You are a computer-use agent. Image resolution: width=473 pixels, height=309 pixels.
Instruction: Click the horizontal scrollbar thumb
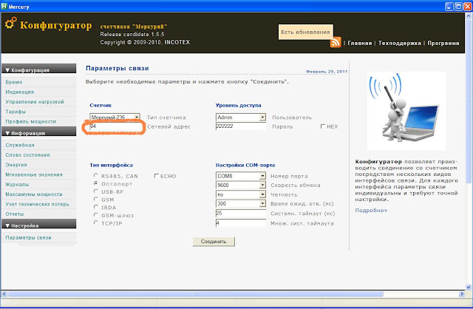[x=195, y=293]
